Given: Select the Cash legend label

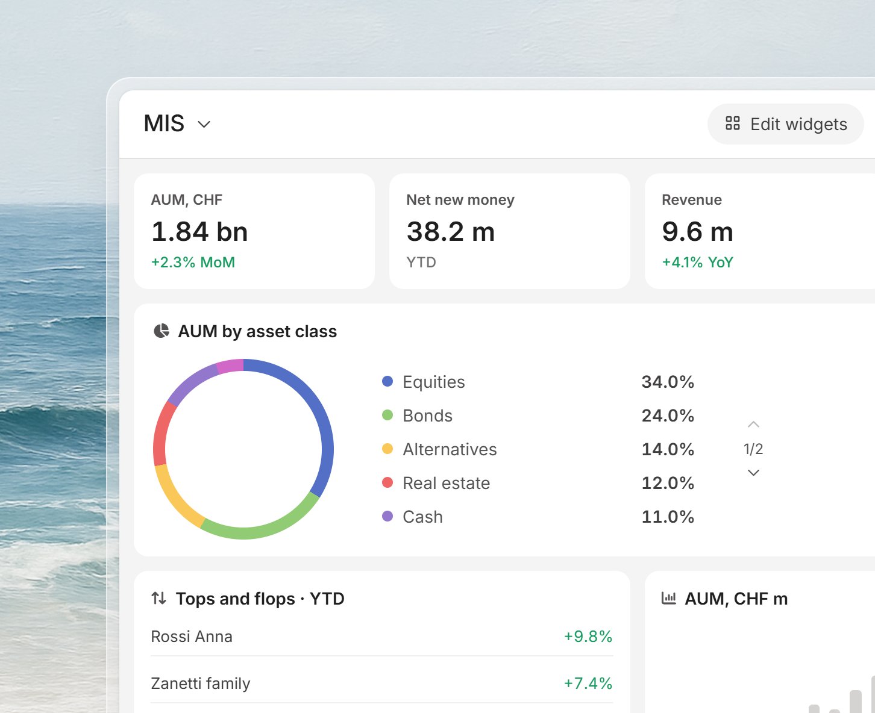Looking at the screenshot, I should click(423, 517).
